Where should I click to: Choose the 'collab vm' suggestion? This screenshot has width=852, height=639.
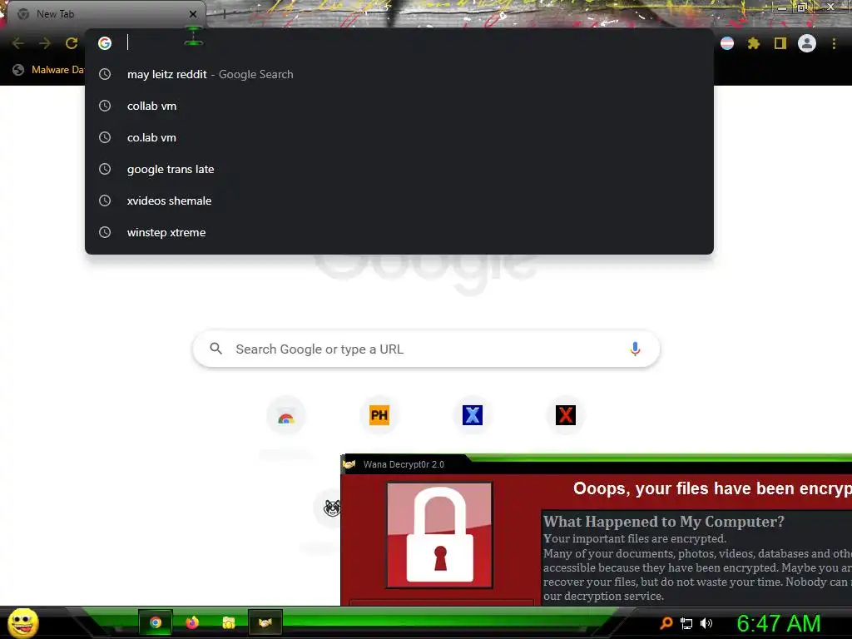click(399, 106)
